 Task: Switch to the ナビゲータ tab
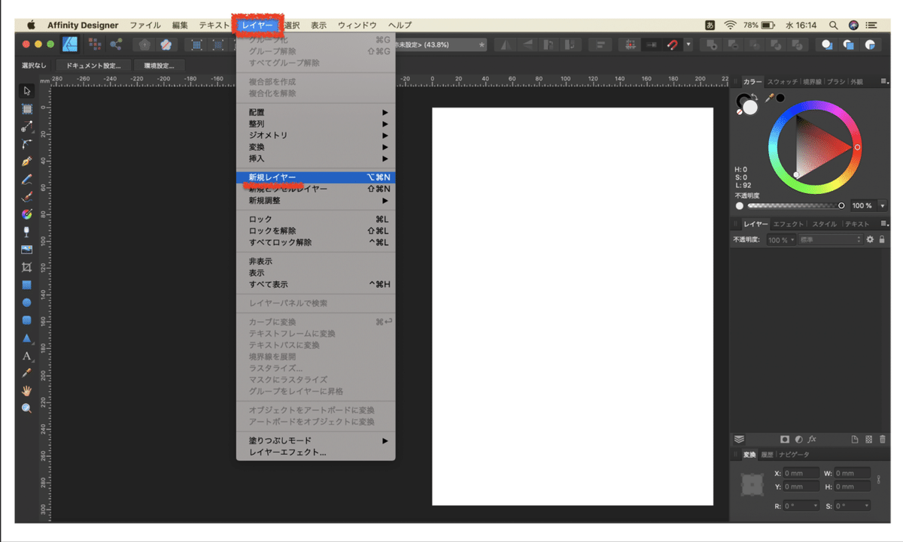(795, 454)
